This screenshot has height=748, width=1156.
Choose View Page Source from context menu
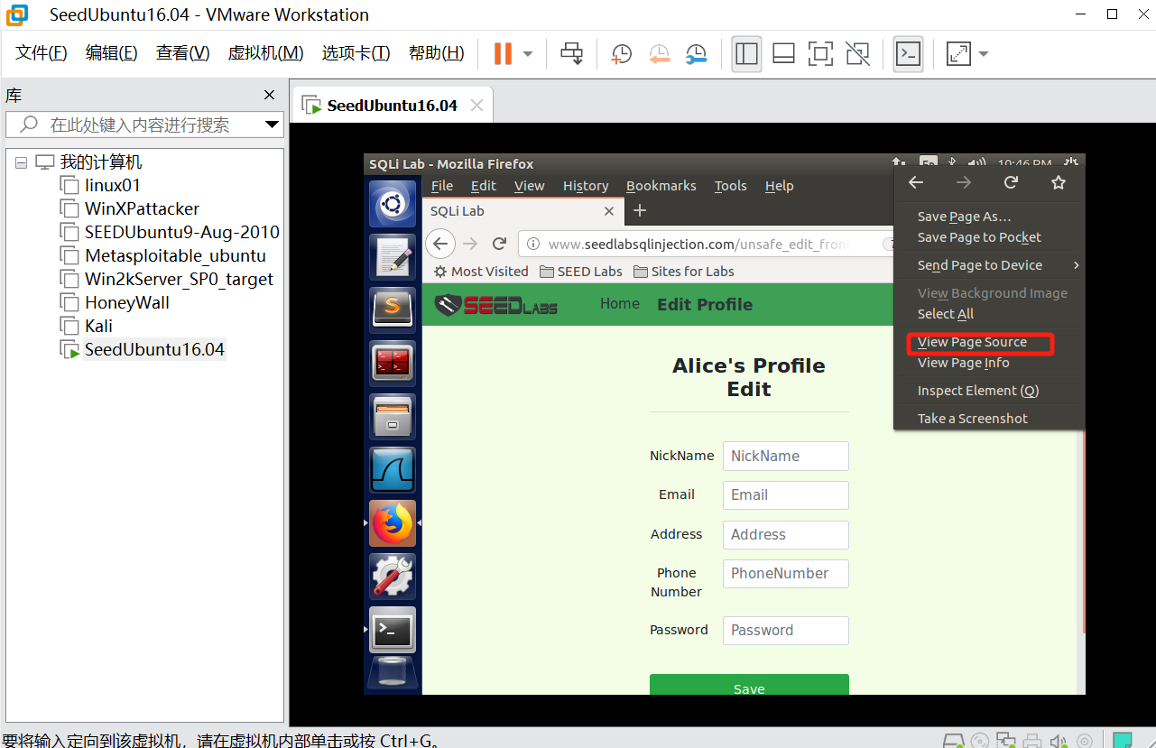(972, 342)
